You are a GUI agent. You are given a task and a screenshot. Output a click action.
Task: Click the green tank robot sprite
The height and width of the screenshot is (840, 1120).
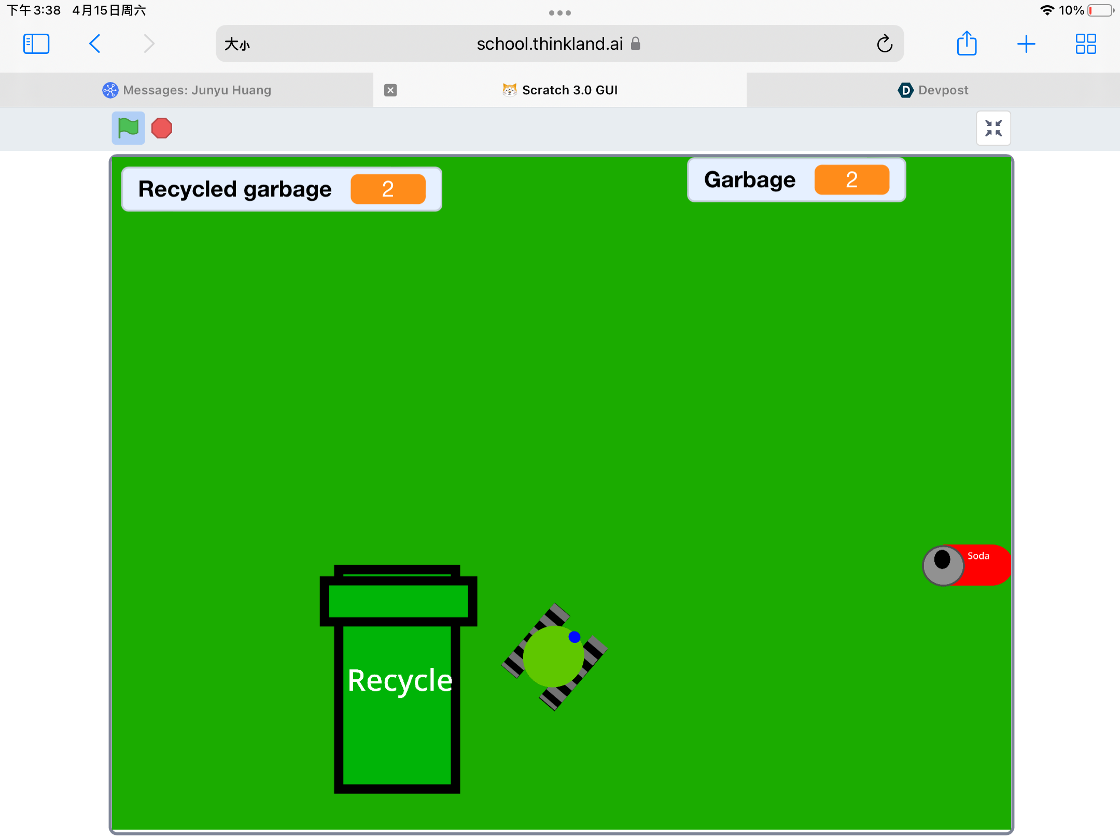554,656
